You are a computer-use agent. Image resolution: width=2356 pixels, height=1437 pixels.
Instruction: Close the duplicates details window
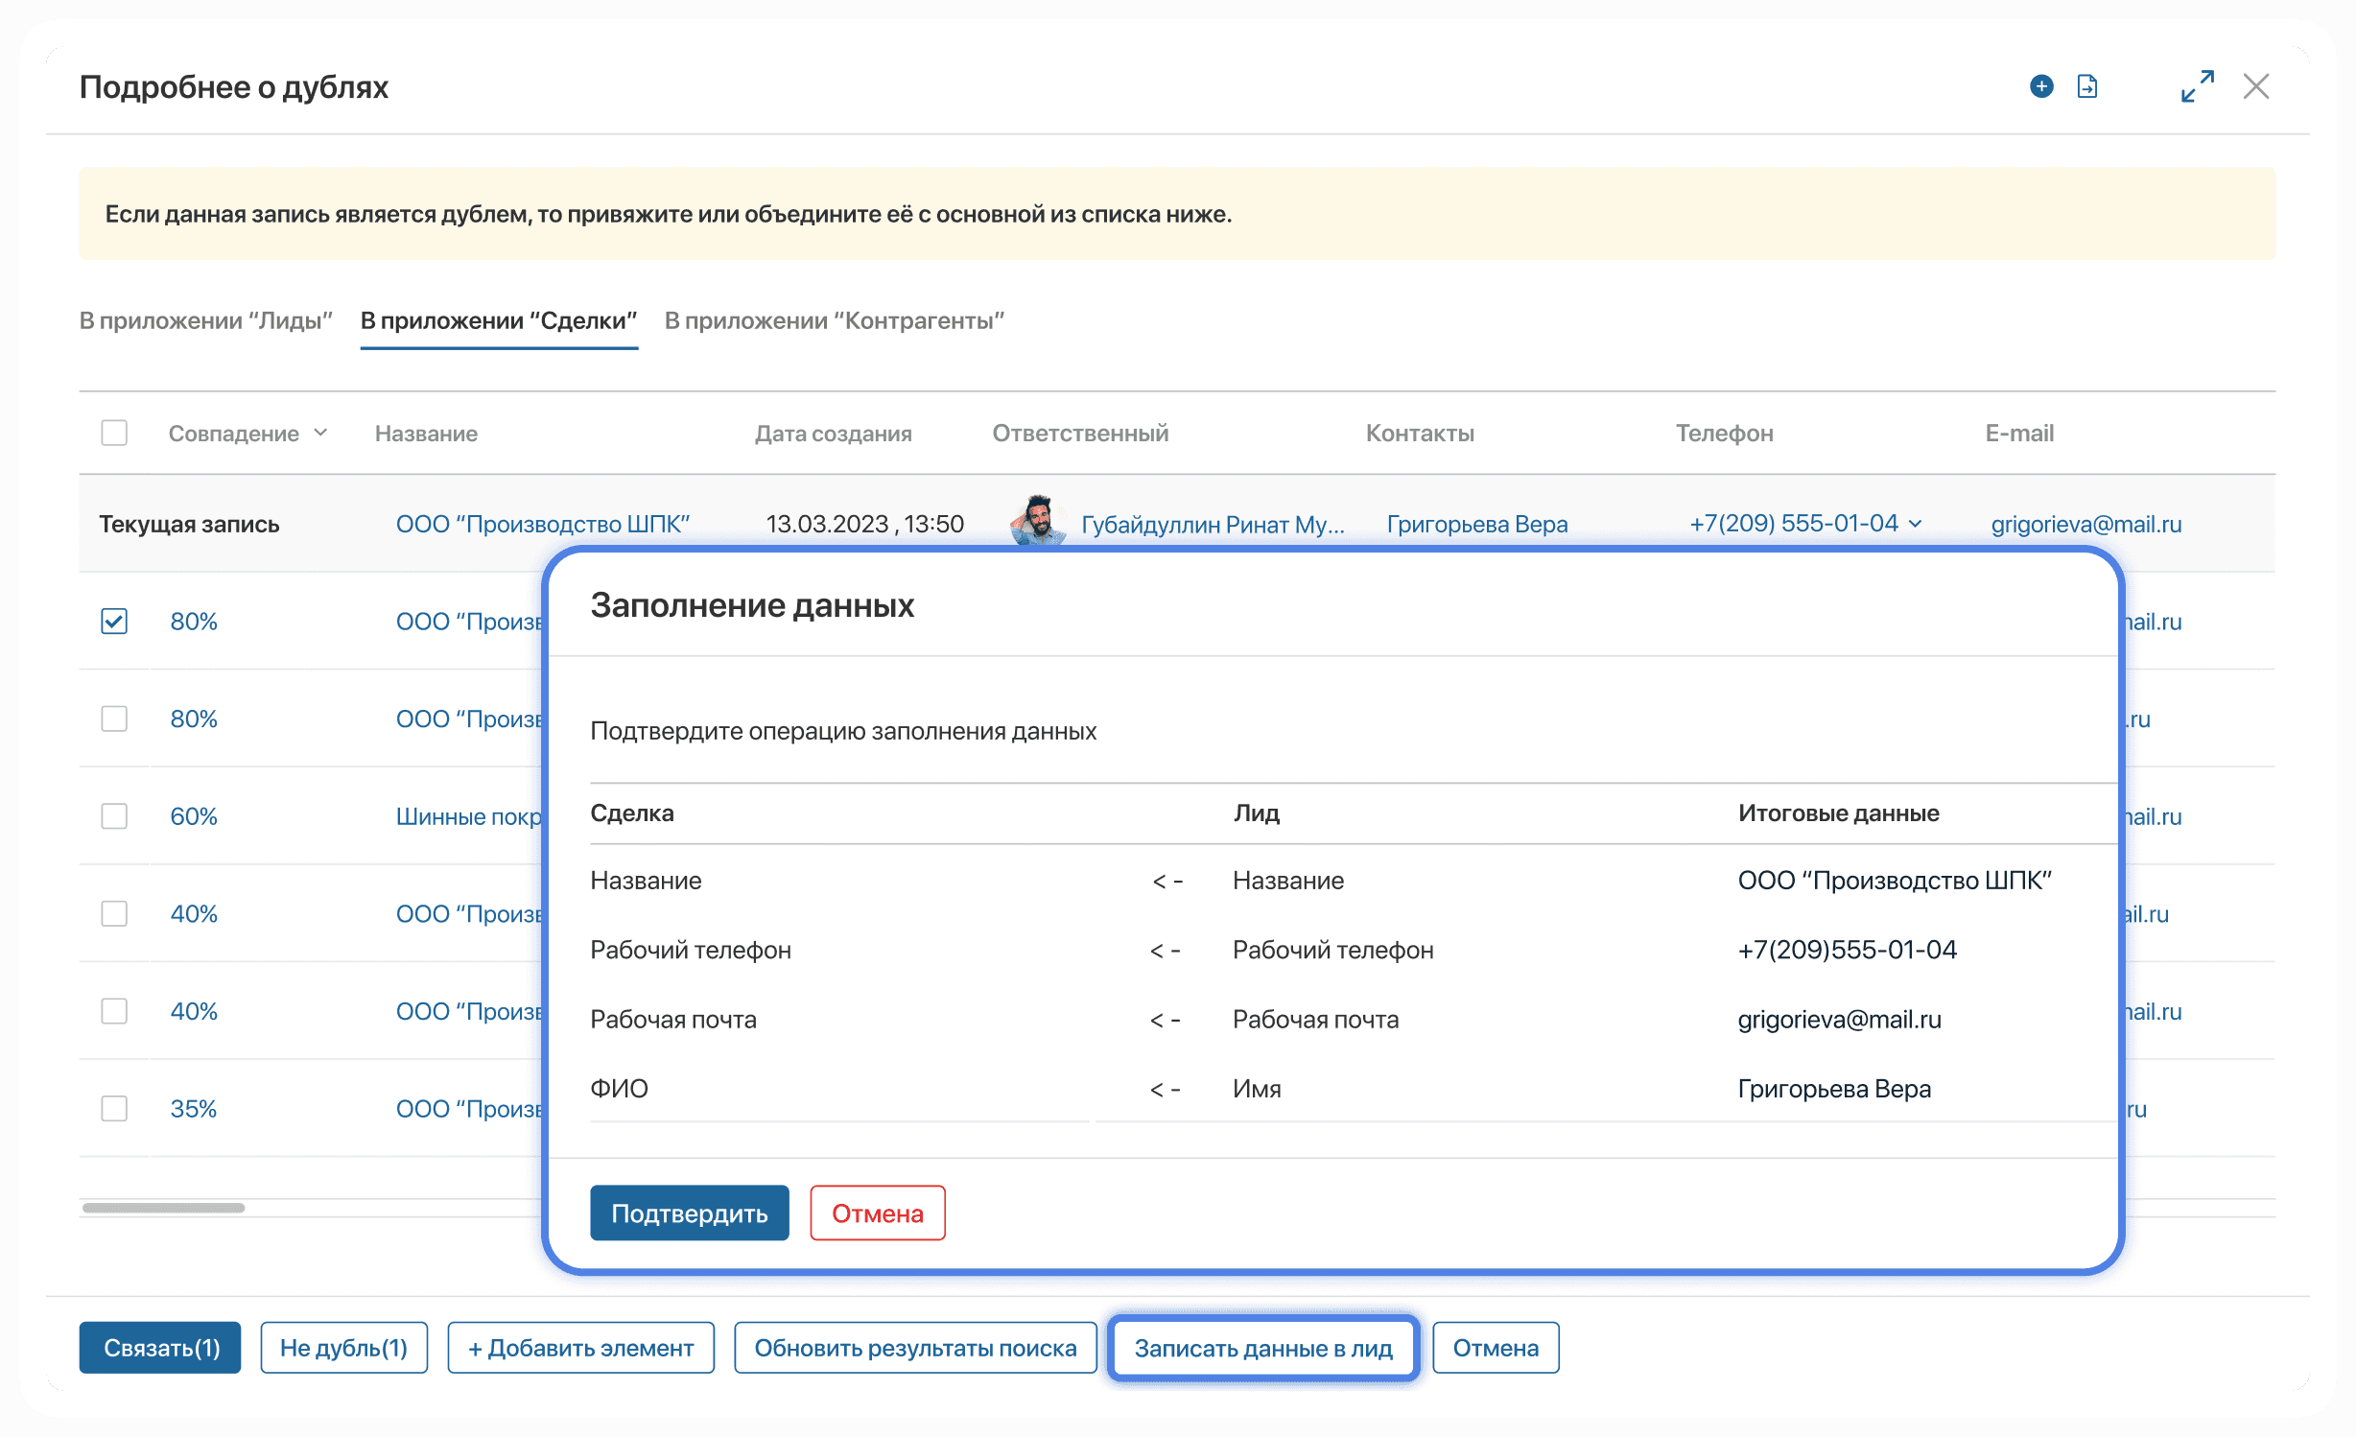[x=2256, y=86]
